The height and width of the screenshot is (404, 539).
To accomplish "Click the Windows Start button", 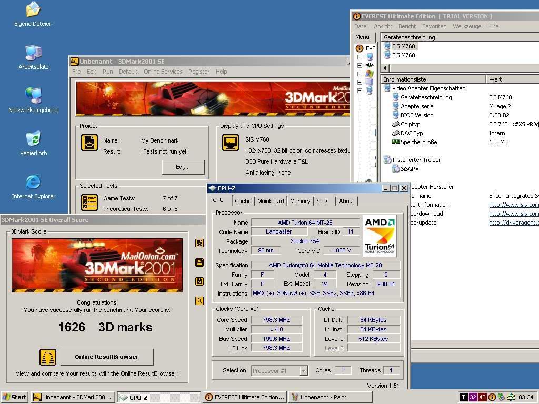I will pos(14,397).
